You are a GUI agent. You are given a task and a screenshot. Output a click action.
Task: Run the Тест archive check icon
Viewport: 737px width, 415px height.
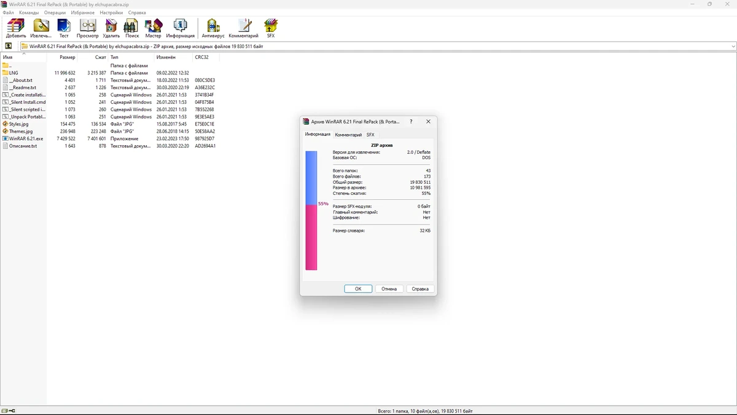64,26
